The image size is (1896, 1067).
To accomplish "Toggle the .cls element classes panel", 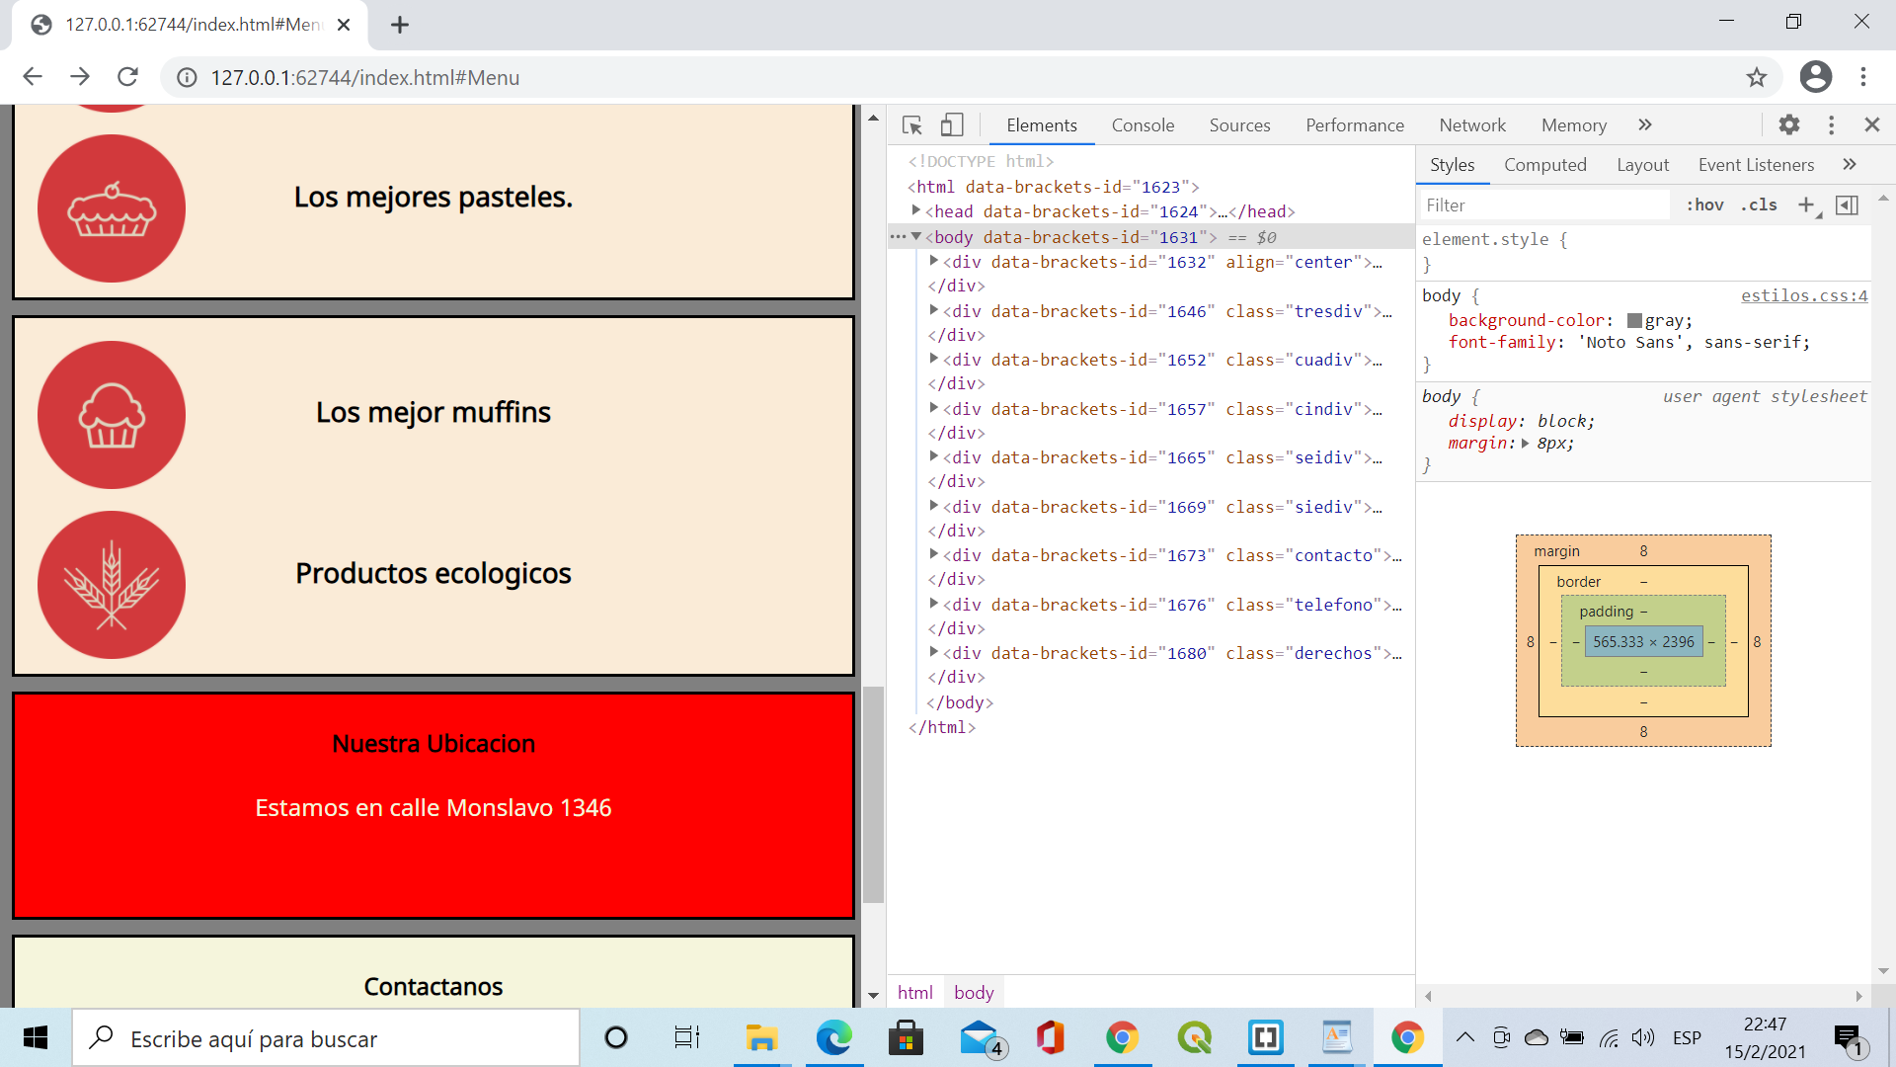I will 1759,205.
